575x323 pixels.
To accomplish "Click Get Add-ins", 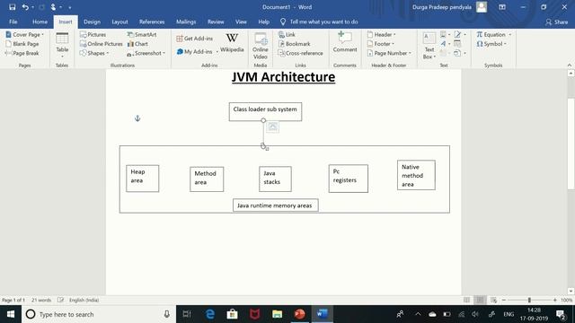I will [x=194, y=39].
